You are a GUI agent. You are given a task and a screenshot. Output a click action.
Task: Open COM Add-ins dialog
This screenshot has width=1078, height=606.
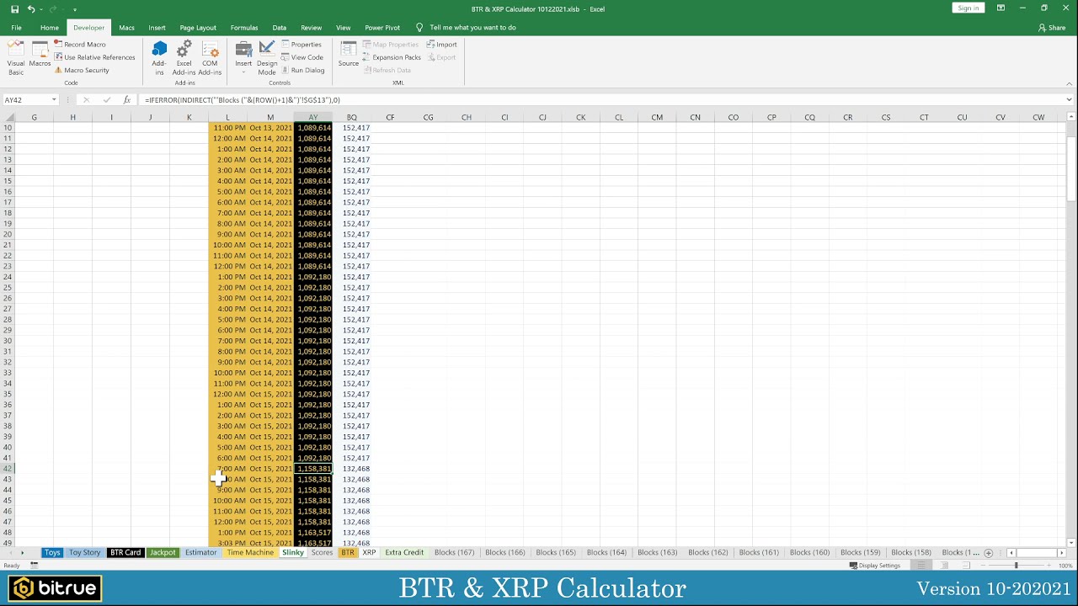pyautogui.click(x=210, y=58)
